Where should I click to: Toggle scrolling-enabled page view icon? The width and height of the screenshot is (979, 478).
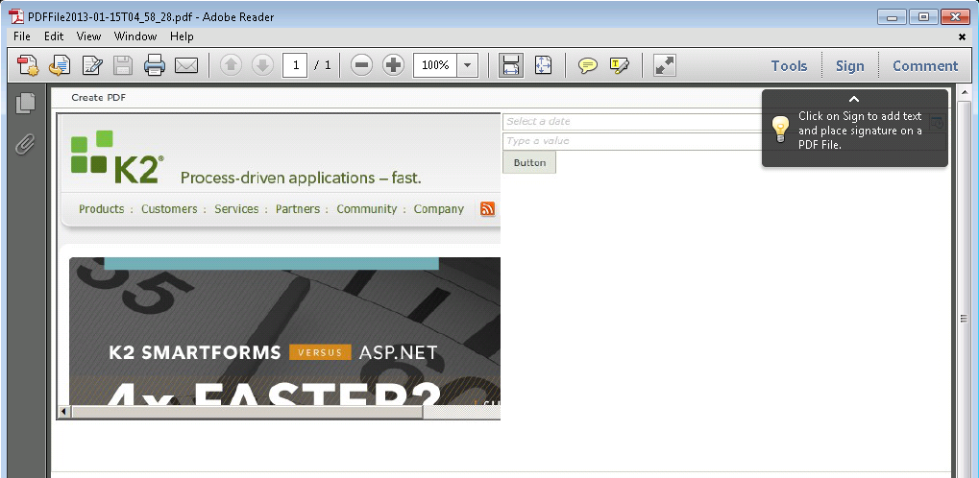(511, 65)
